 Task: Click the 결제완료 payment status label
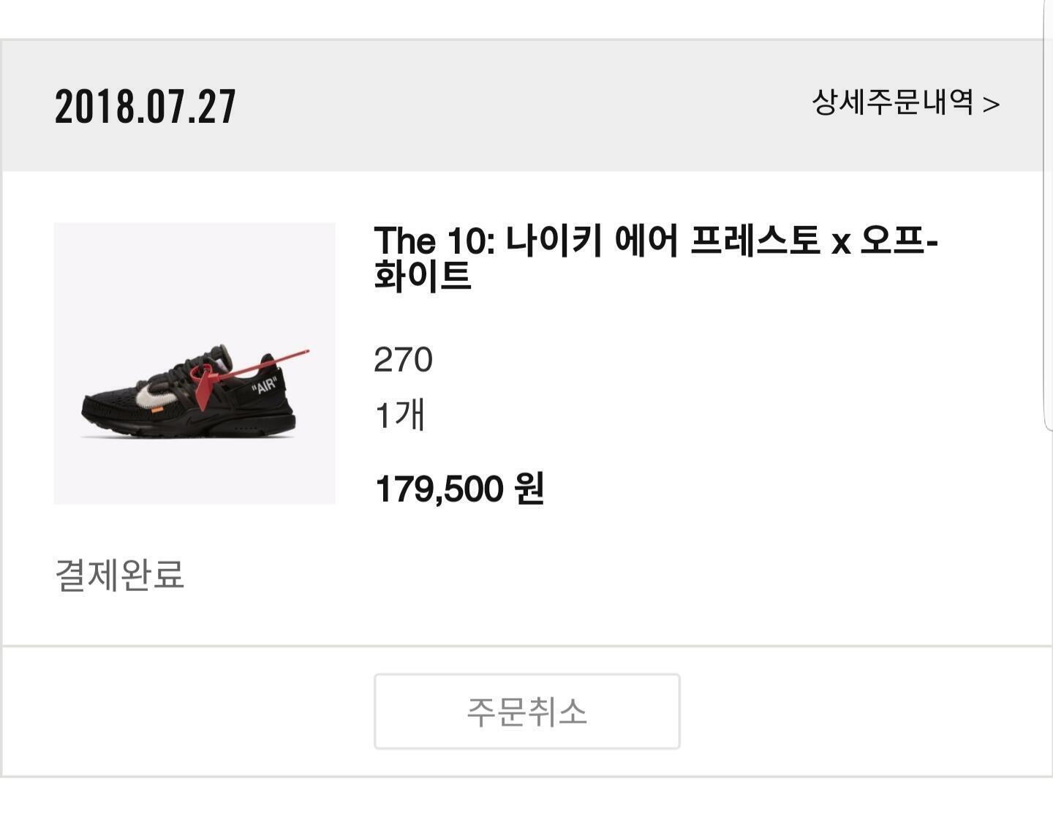(x=120, y=575)
